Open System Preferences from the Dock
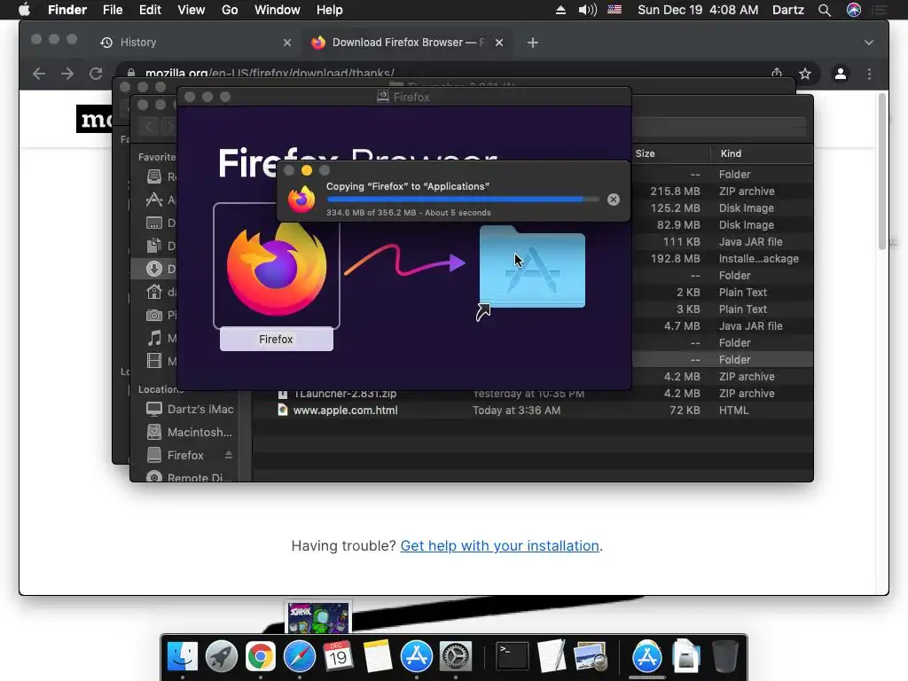 (x=456, y=657)
